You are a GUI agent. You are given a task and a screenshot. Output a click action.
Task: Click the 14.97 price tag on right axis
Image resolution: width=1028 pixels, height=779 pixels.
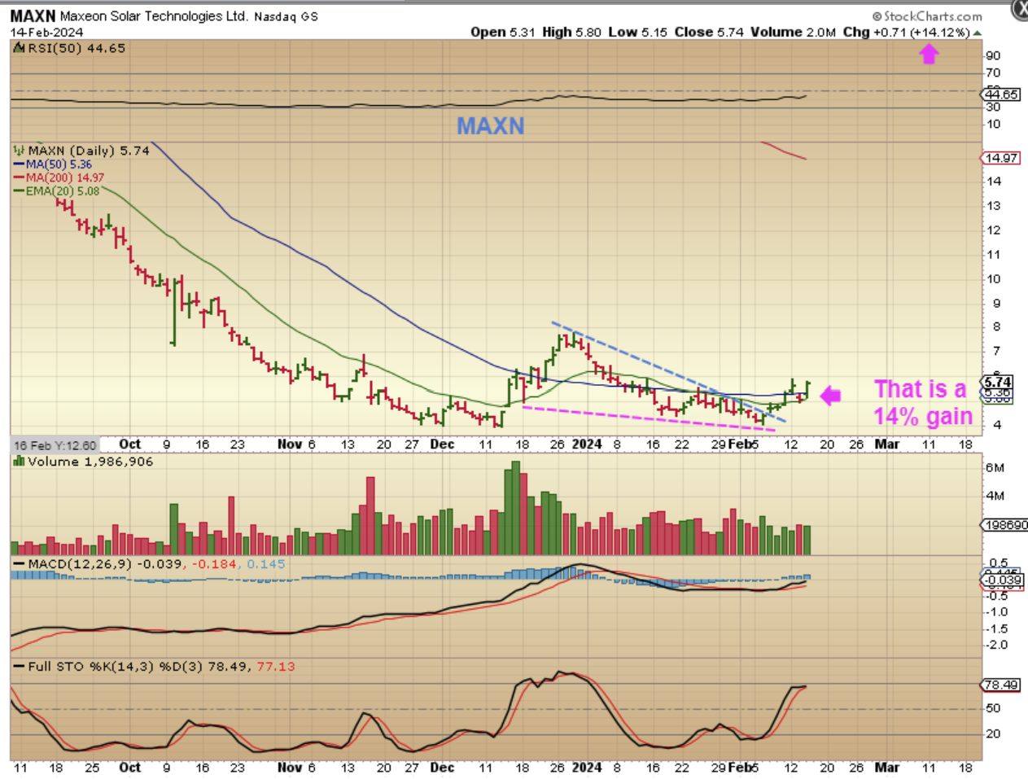(1001, 158)
